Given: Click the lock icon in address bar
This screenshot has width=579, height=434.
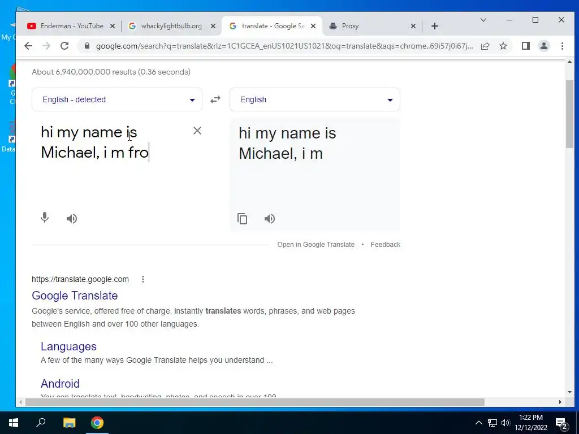Looking at the screenshot, I should [x=87, y=46].
